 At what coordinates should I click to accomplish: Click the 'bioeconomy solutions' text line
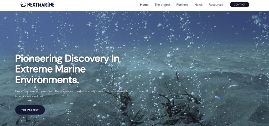point(29,96)
